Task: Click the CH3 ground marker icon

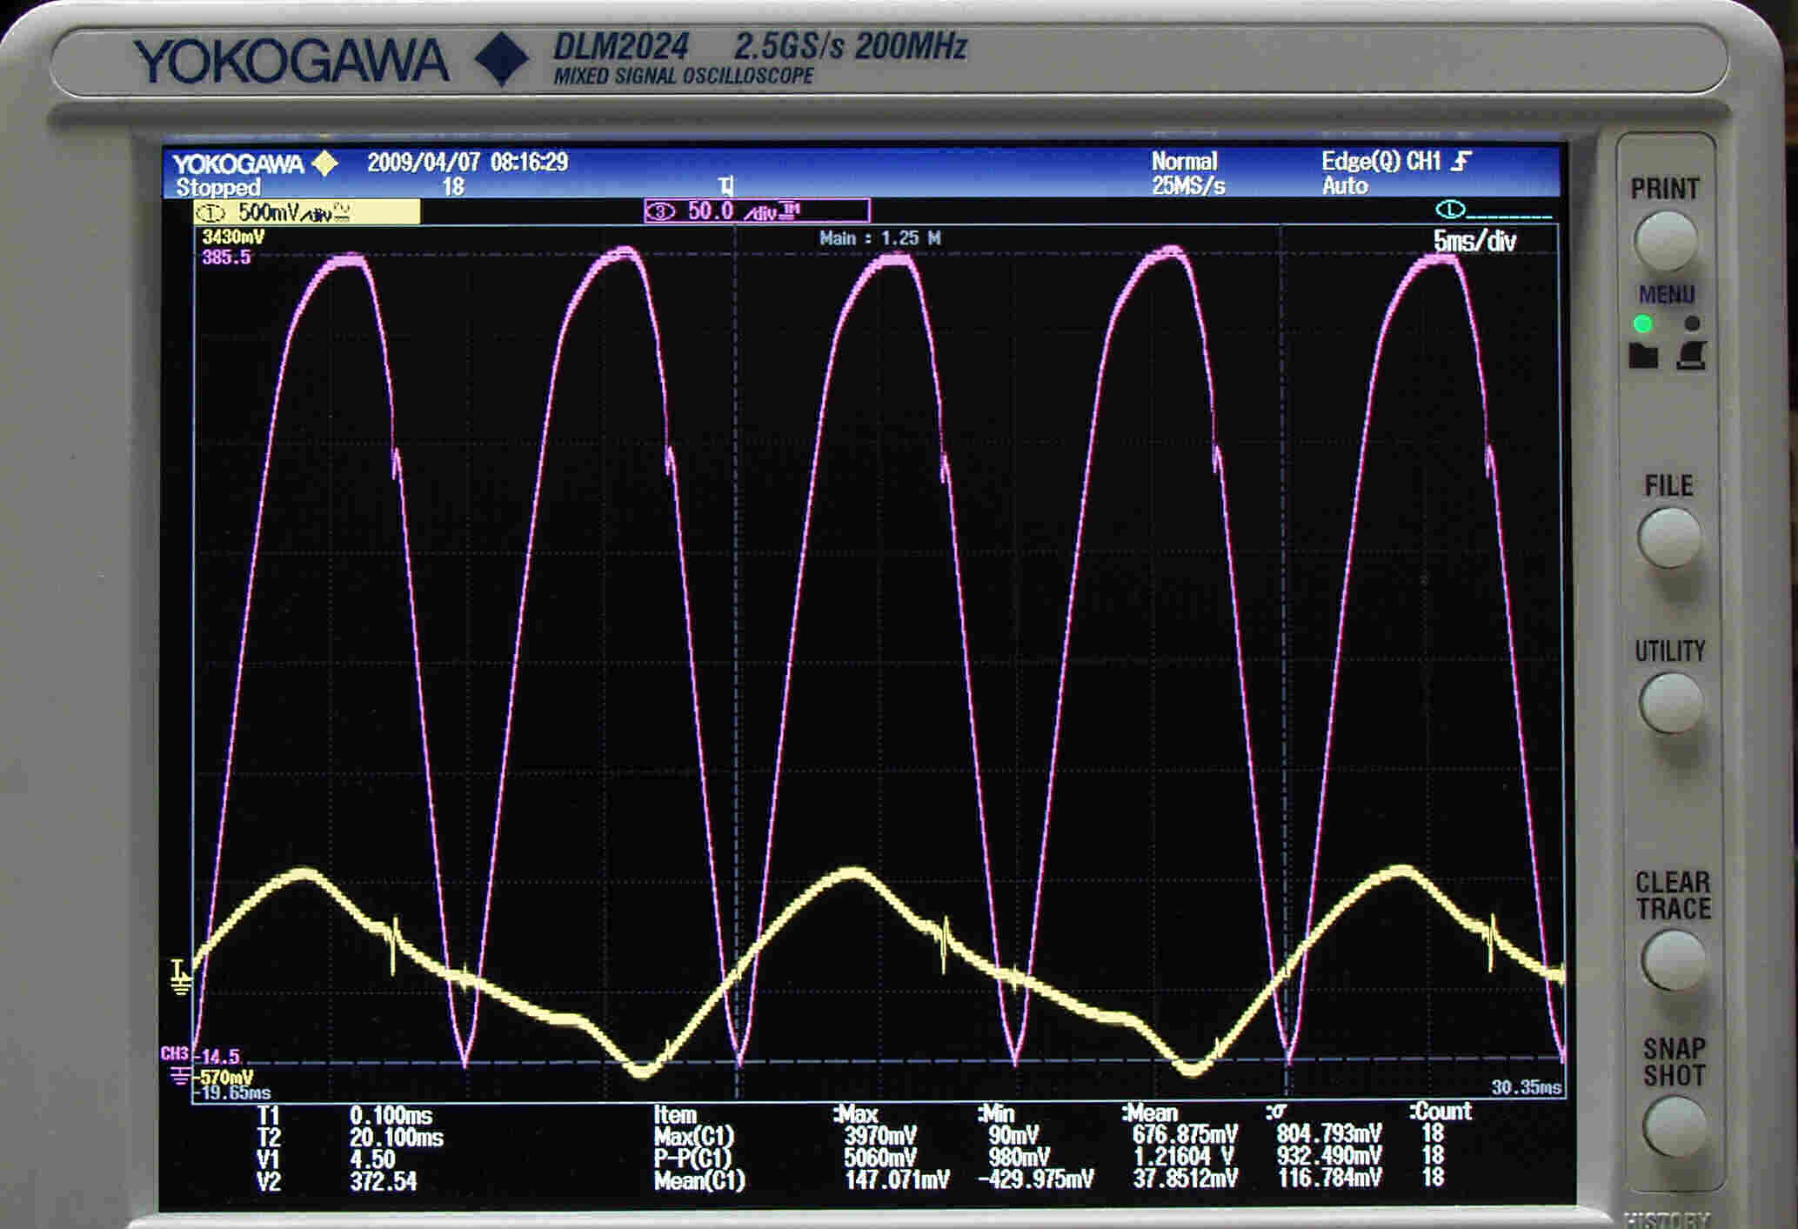Action: (x=179, y=1077)
